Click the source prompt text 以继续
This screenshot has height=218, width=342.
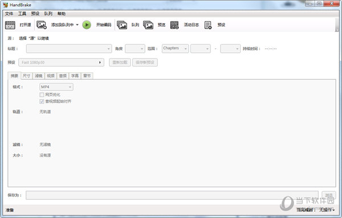click(x=43, y=38)
